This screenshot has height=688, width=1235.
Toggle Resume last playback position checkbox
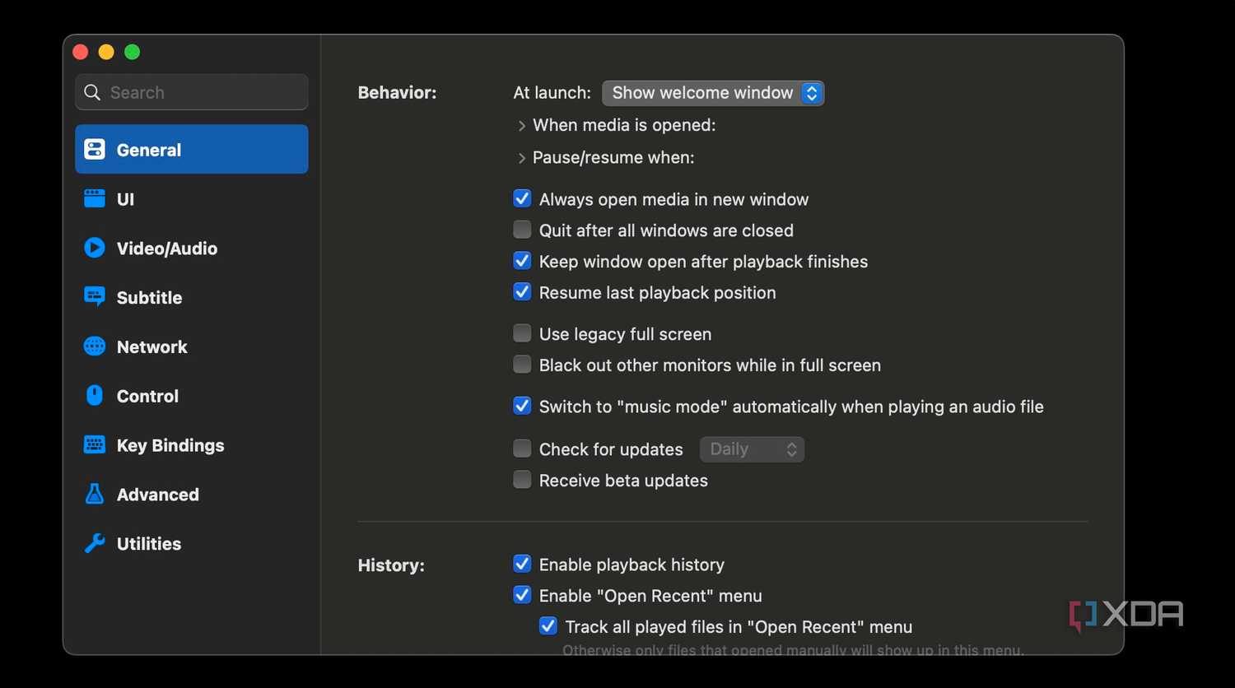pos(522,292)
